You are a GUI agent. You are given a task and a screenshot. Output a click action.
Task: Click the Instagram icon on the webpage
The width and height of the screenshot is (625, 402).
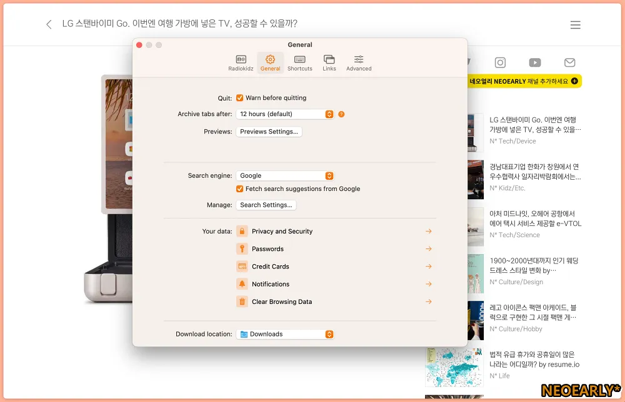pyautogui.click(x=500, y=62)
